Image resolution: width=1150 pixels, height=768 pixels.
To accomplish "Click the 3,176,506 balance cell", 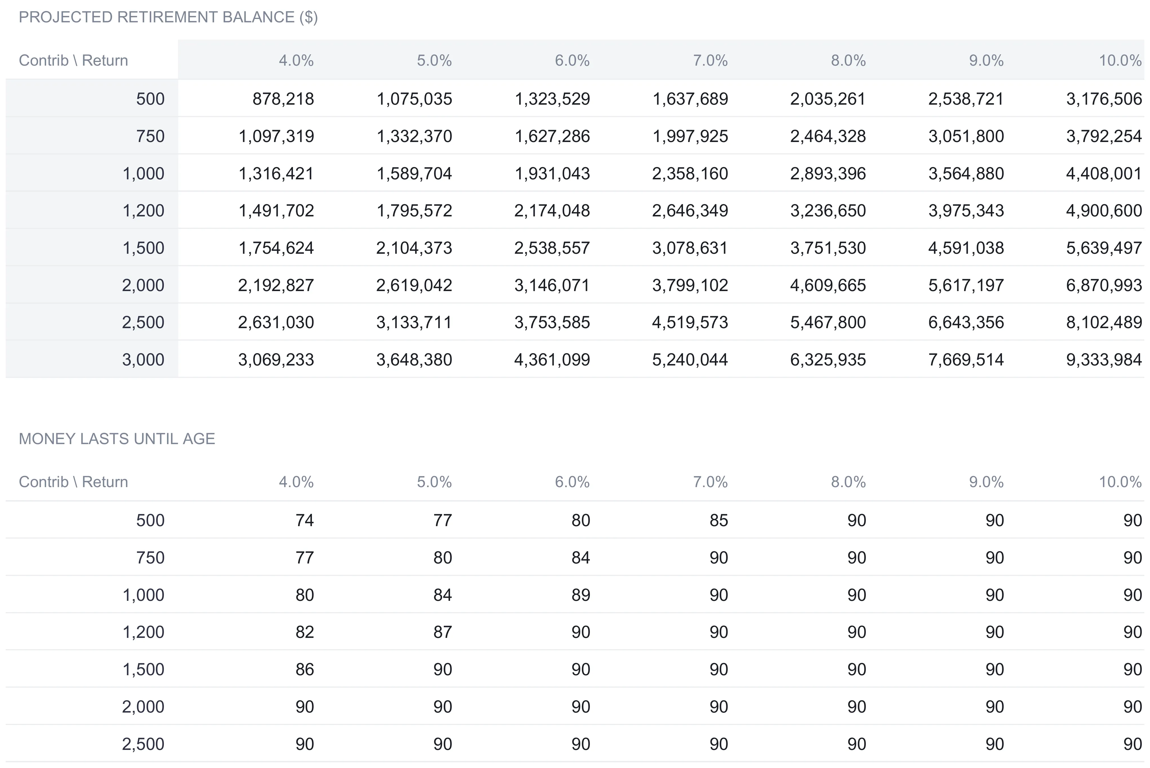I will (1104, 99).
